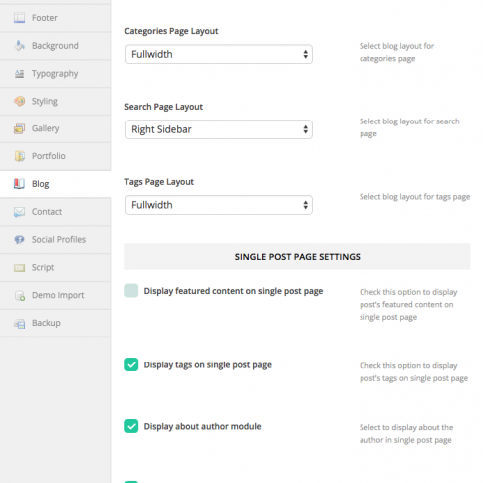Screen dimensions: 483x483
Task: Click the Styling palette icon
Action: coord(19,101)
